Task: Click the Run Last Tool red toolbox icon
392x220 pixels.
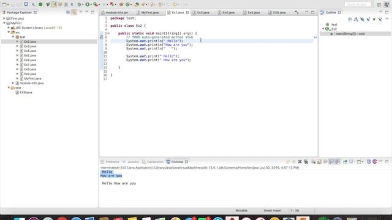Action: point(96,4)
